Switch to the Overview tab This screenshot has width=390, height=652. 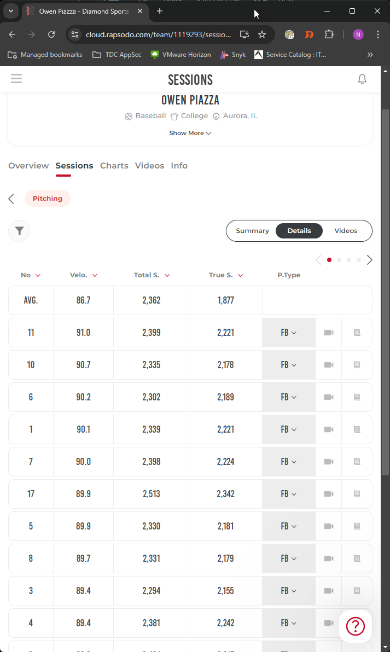(x=28, y=166)
